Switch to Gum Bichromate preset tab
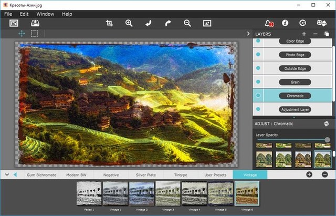The width and height of the screenshot is (336, 216). click(41, 175)
